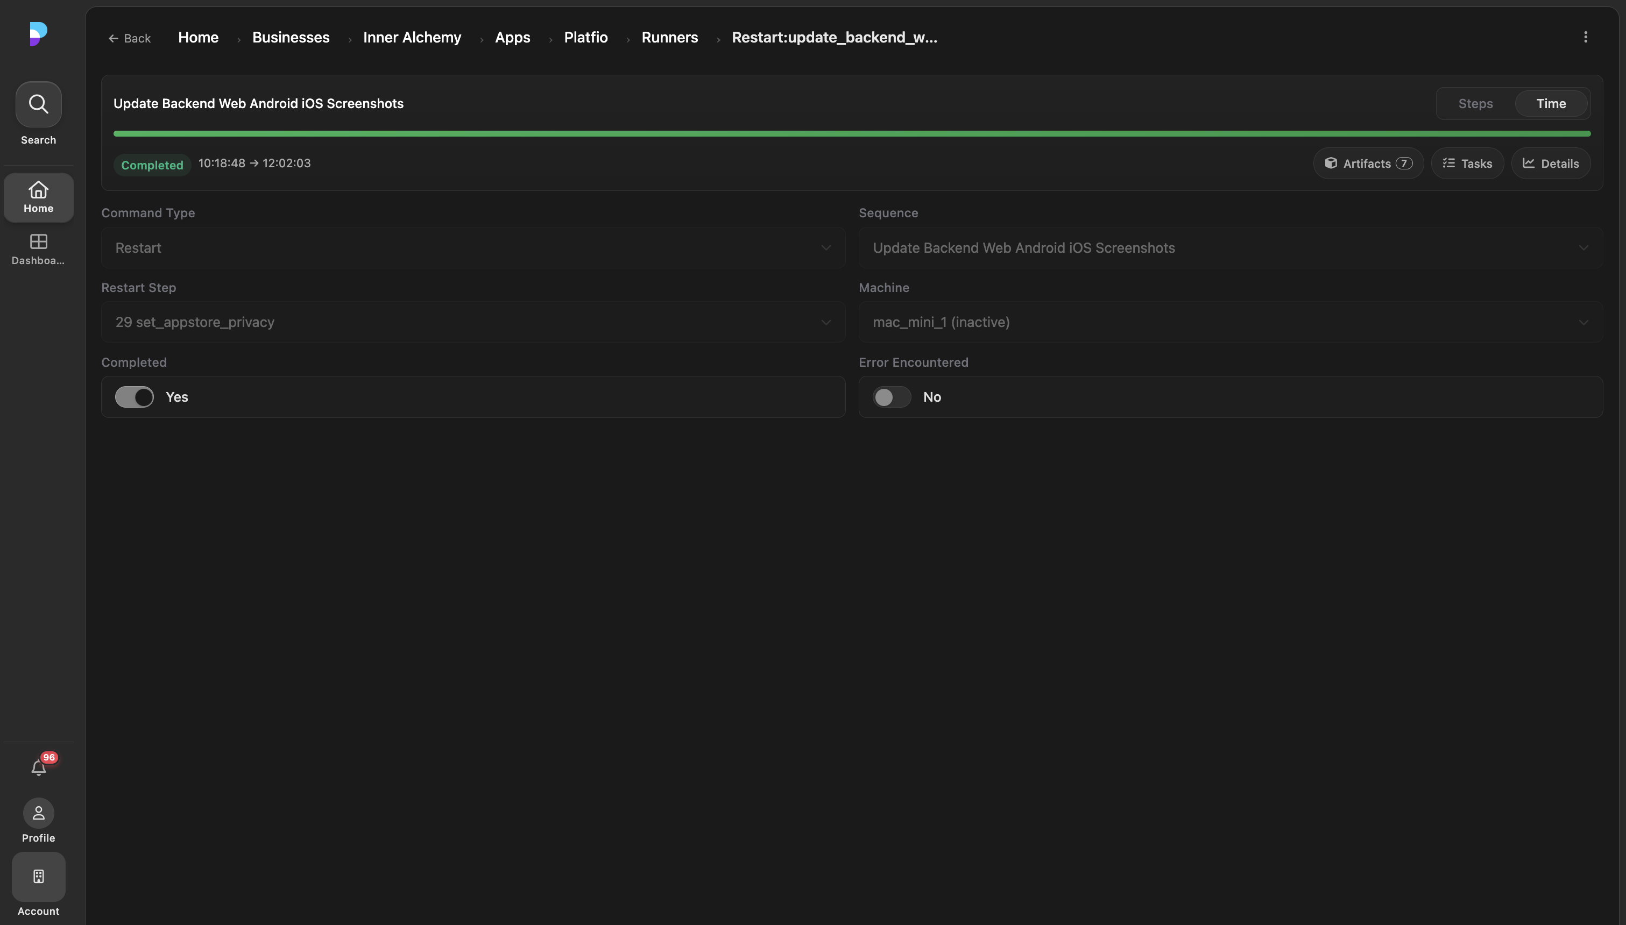Screen dimensions: 1626x925
Task: Toggle the Completed switch
Action: point(134,397)
